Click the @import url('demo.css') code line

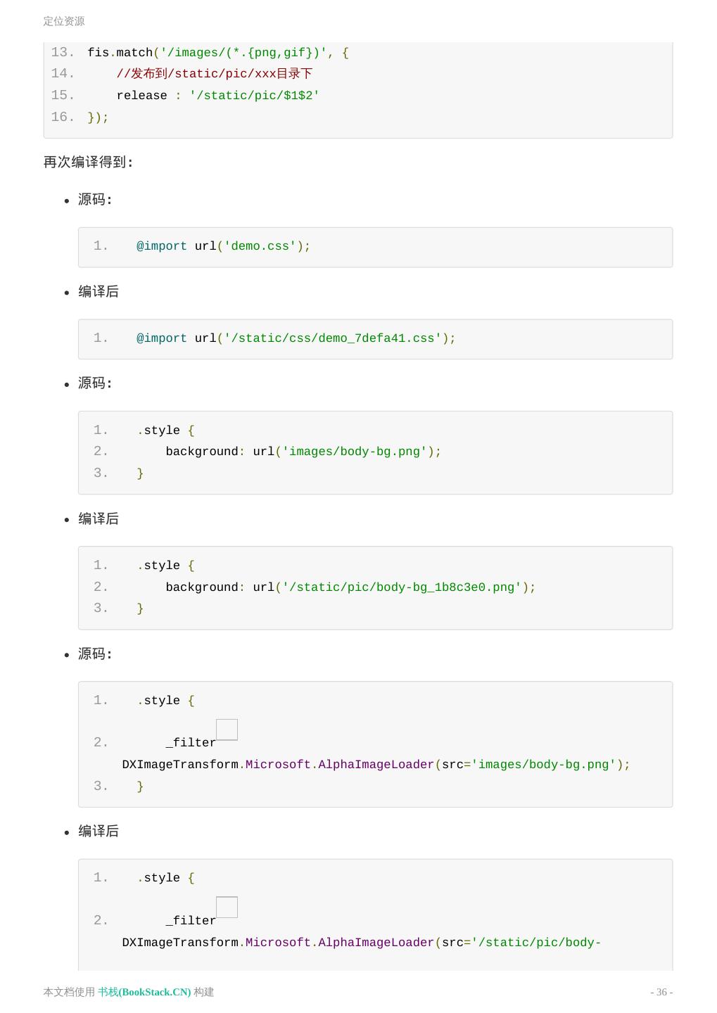[x=223, y=246]
